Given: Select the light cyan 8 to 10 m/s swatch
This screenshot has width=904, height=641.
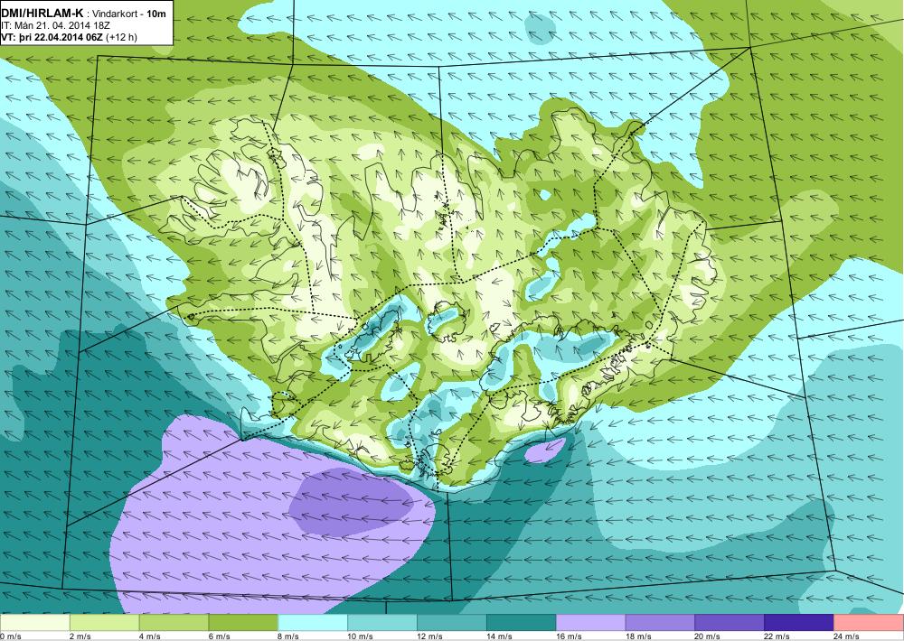Looking at the screenshot, I should [x=313, y=623].
